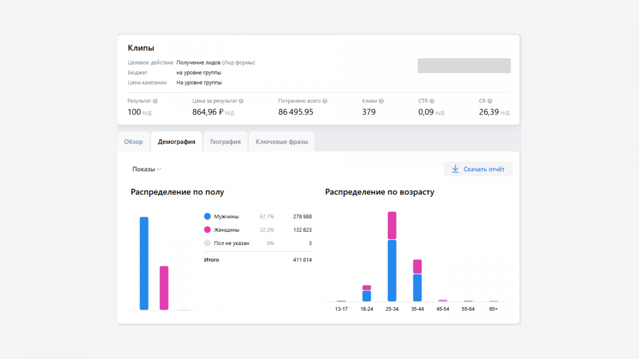Click the CTR help icon
This screenshot has height=359, width=639.
click(x=432, y=101)
